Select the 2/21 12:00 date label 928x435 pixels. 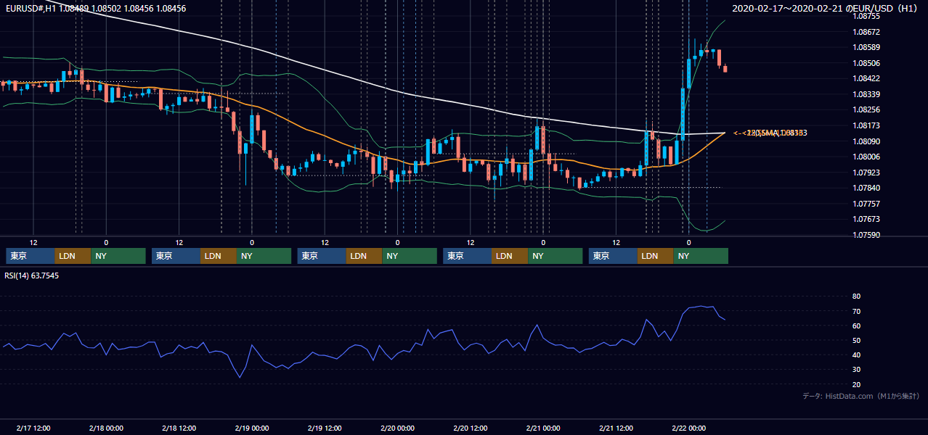click(x=616, y=428)
